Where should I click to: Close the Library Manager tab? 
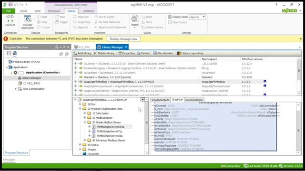tap(126, 47)
